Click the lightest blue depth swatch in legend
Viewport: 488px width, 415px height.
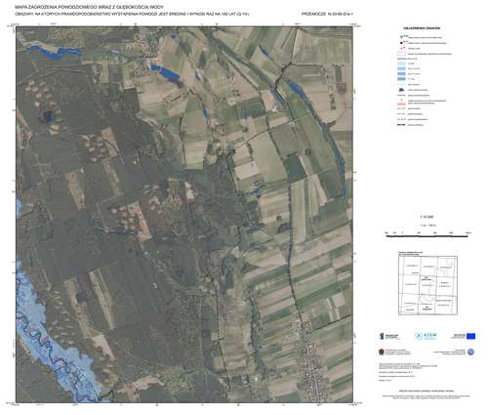tap(401, 63)
